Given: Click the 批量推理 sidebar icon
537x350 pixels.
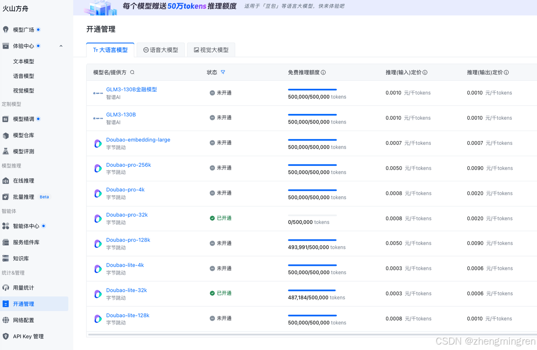Looking at the screenshot, I should click(5, 197).
